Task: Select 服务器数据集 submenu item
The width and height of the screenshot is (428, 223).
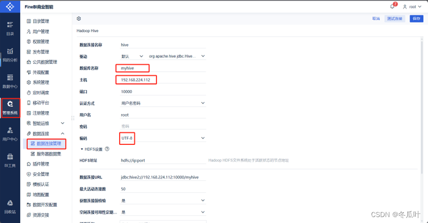Action: point(46,154)
